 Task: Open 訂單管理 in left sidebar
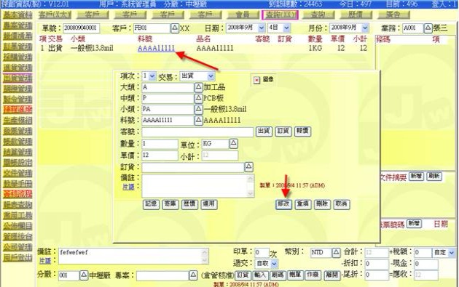(x=17, y=47)
